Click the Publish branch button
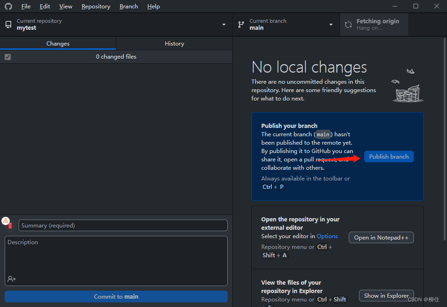This screenshot has width=447, height=307. click(x=389, y=157)
